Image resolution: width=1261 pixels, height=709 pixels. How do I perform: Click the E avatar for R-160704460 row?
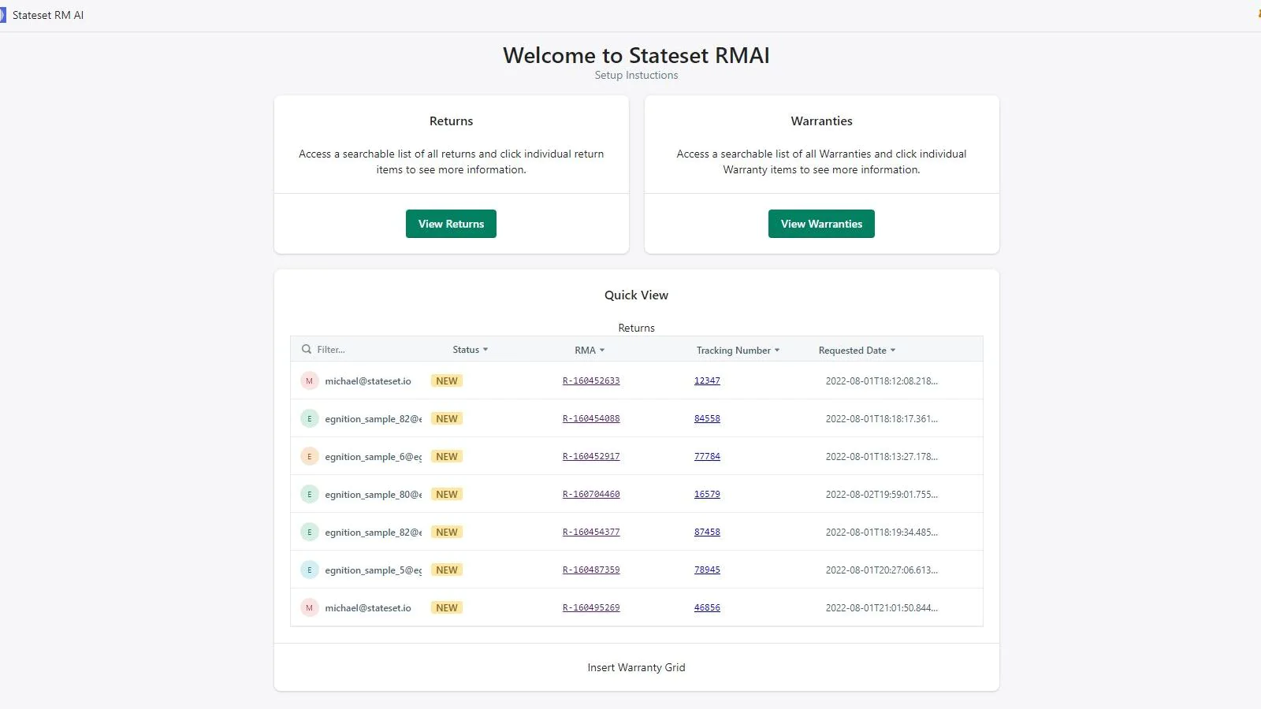pos(309,494)
